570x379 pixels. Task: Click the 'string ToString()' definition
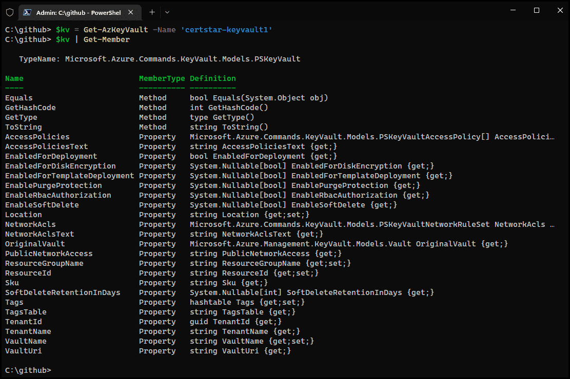pos(229,127)
